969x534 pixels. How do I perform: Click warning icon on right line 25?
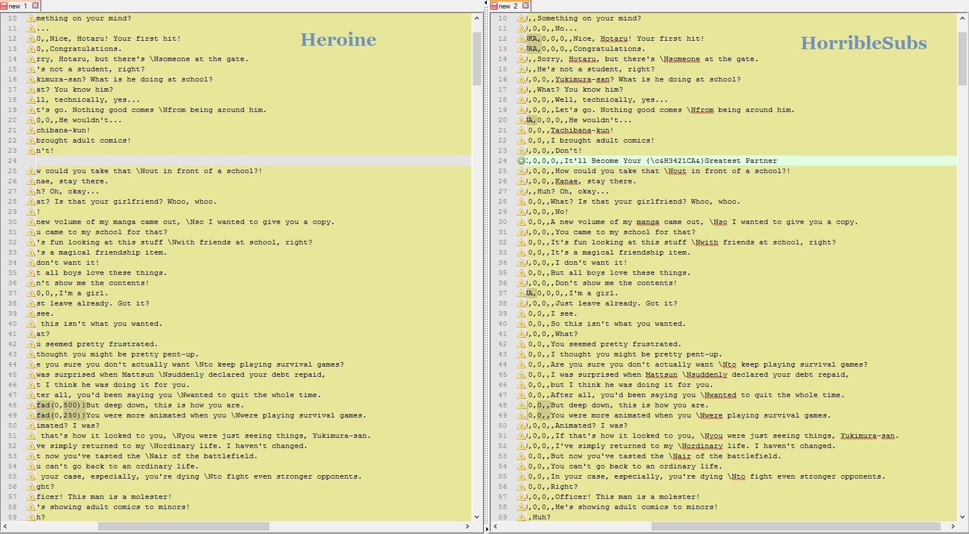(x=521, y=171)
